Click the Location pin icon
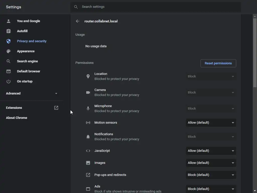 pyautogui.click(x=88, y=76)
